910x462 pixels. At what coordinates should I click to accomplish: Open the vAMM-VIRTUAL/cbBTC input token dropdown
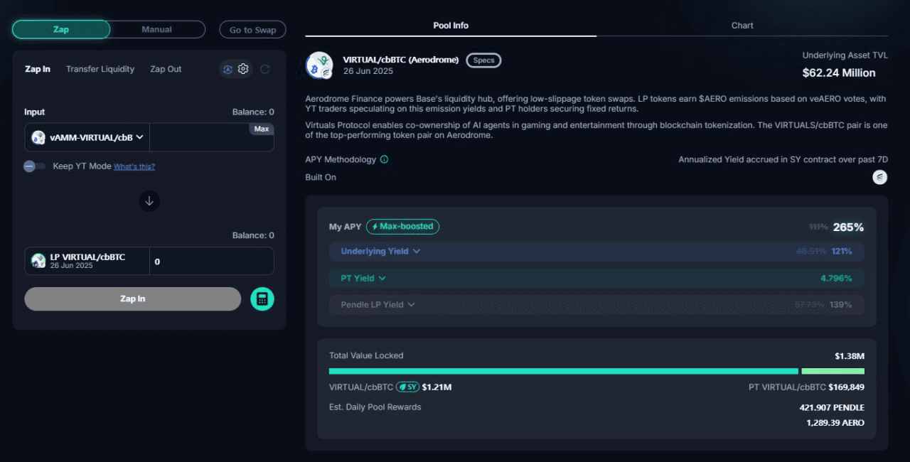[87, 137]
